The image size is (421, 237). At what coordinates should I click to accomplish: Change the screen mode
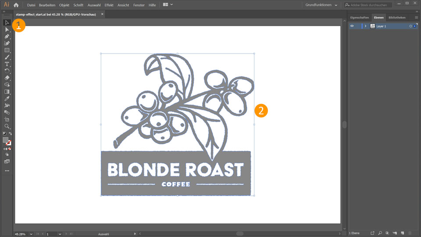(7, 162)
